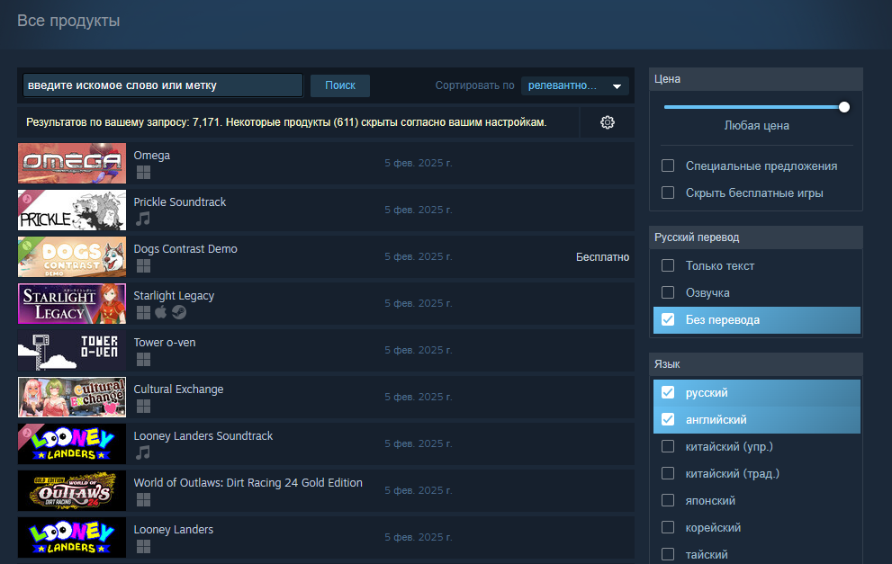Image resolution: width=892 pixels, height=564 pixels.
Task: Click the price slider handle
Action: pyautogui.click(x=844, y=107)
